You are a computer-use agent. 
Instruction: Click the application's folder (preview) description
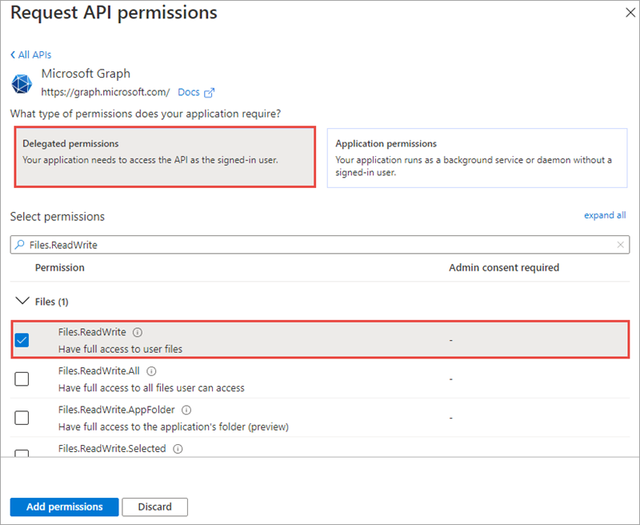[174, 427]
